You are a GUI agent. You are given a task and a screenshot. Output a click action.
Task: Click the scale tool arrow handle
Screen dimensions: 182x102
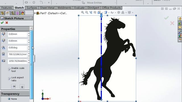(x=101, y=16)
